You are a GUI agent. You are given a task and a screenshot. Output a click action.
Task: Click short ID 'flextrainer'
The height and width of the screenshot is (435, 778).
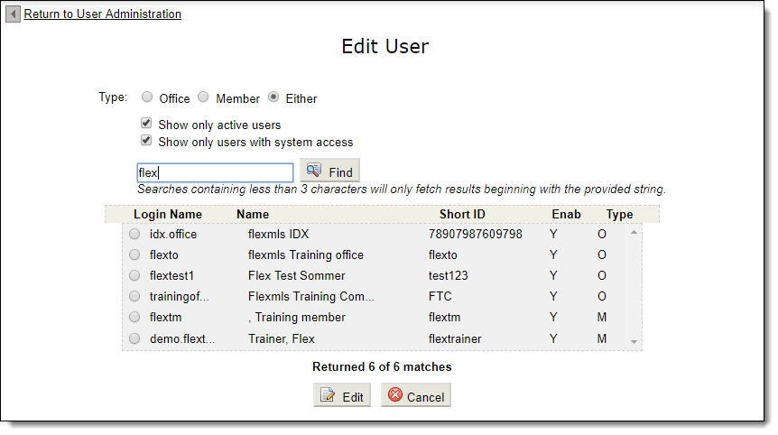tap(455, 339)
